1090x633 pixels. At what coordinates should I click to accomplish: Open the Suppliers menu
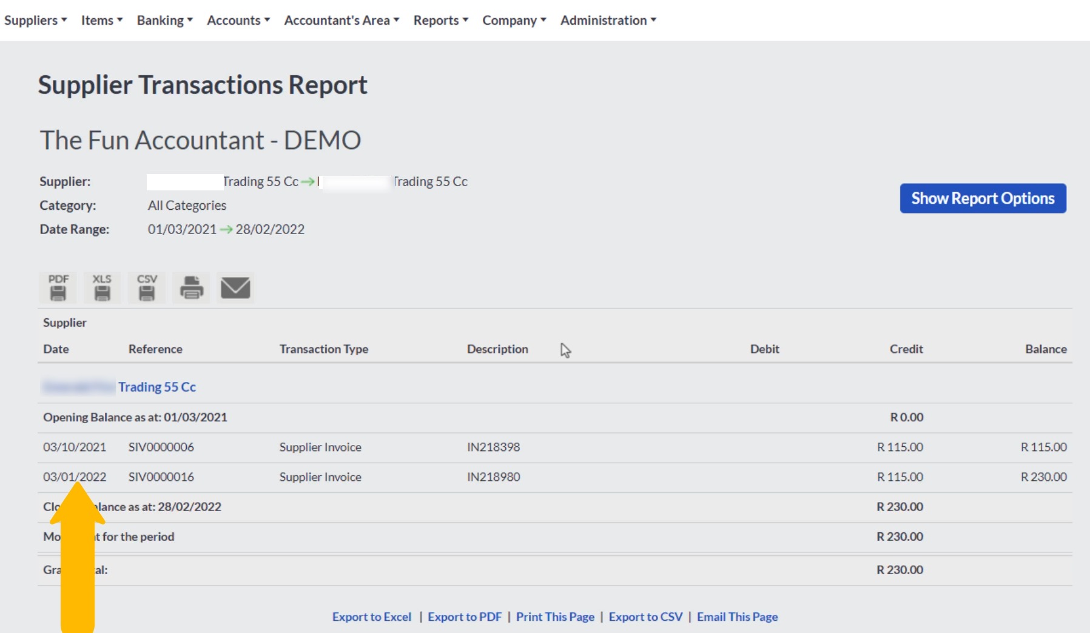click(x=36, y=20)
